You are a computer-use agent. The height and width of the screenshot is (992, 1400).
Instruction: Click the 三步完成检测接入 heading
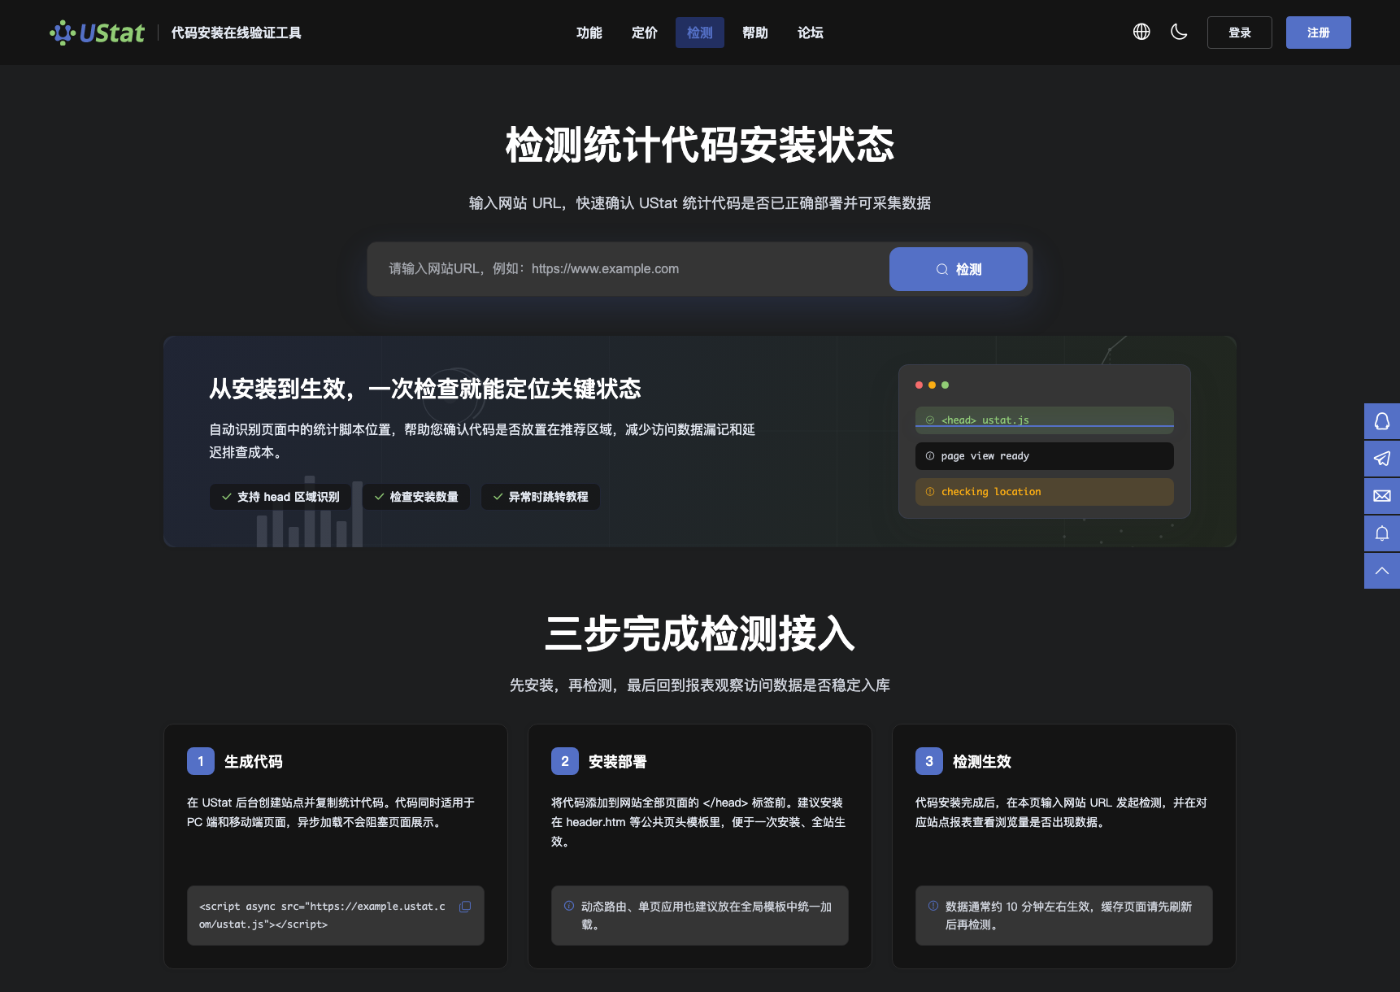(700, 633)
